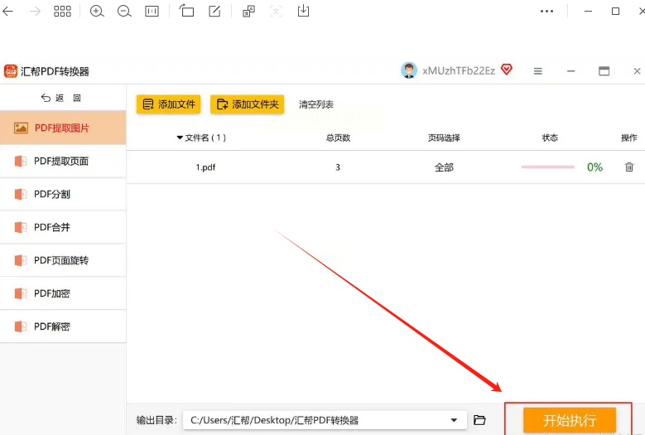Click the 添加文件 button
645x435 pixels.
tap(169, 104)
